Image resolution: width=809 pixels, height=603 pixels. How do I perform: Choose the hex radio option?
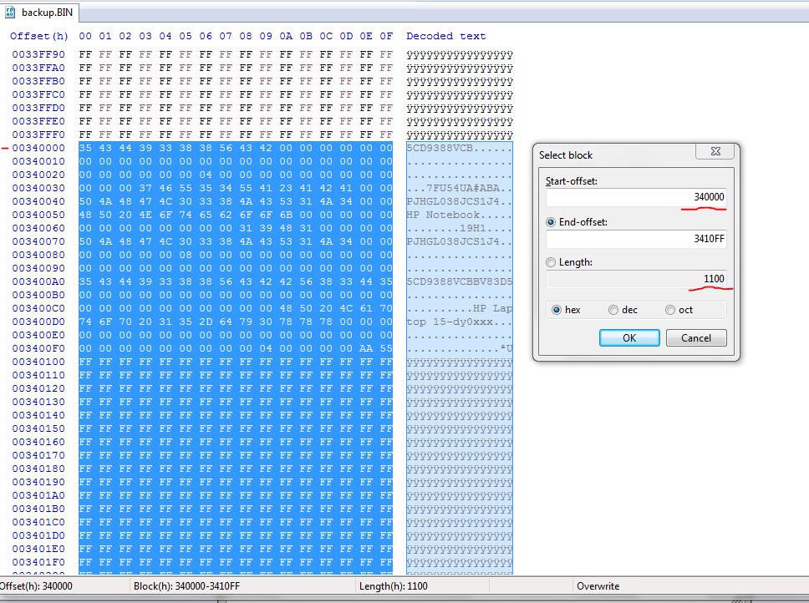(x=557, y=310)
